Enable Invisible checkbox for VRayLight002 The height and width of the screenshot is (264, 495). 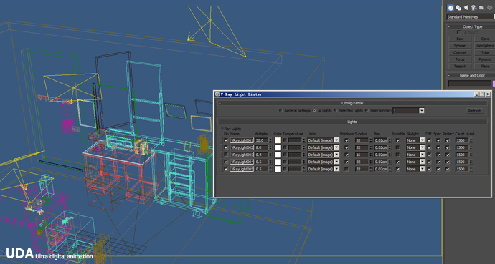point(397,147)
